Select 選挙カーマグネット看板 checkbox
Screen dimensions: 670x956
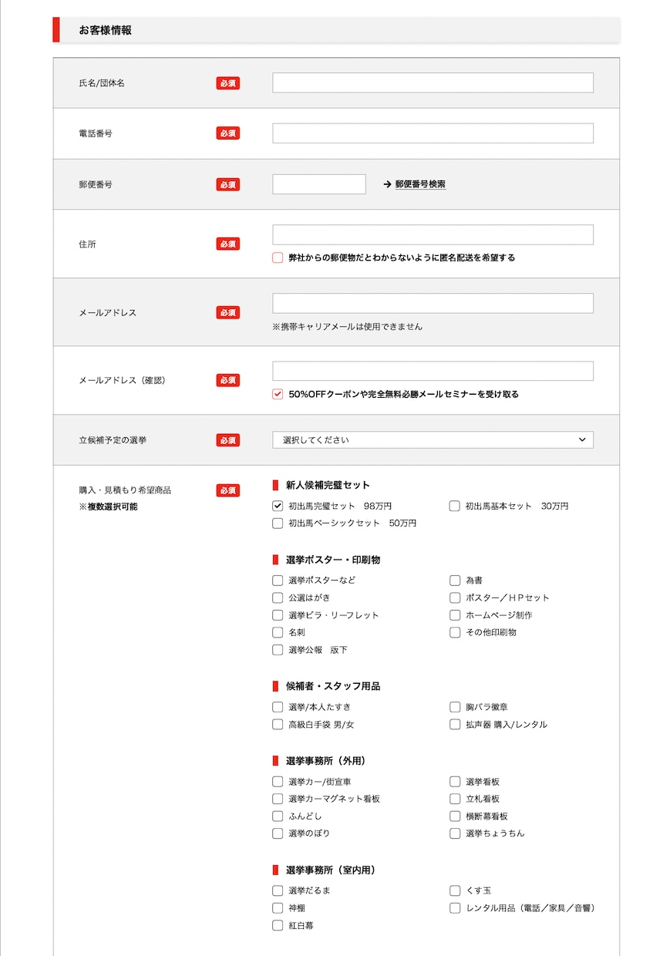278,799
